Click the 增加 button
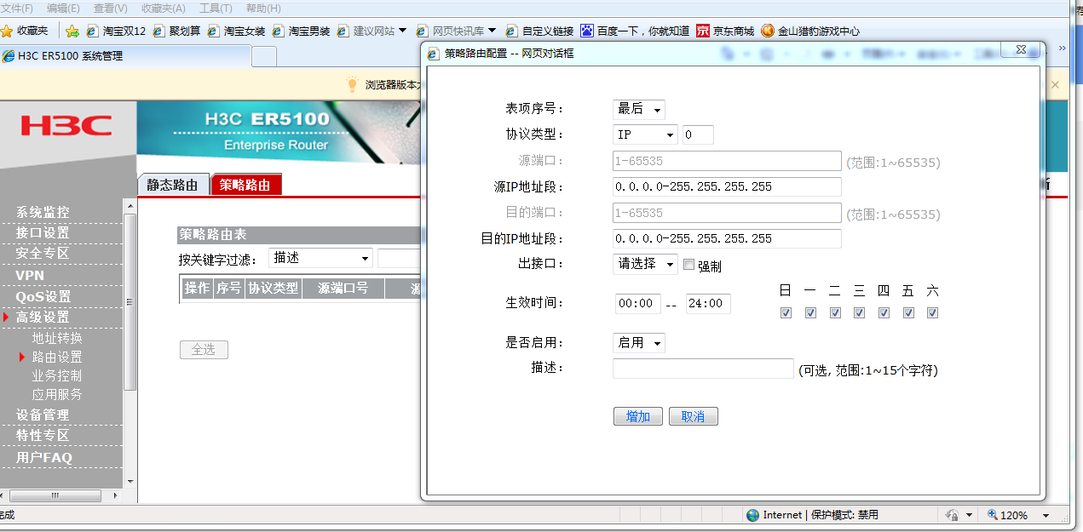The height and width of the screenshot is (532, 1083). [638, 416]
